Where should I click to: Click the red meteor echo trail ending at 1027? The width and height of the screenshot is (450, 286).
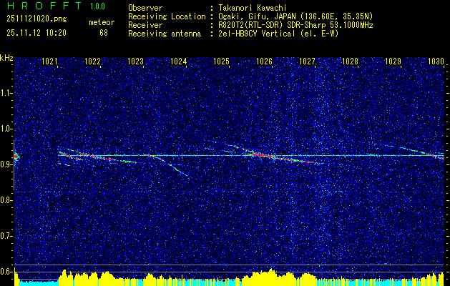click(x=281, y=157)
